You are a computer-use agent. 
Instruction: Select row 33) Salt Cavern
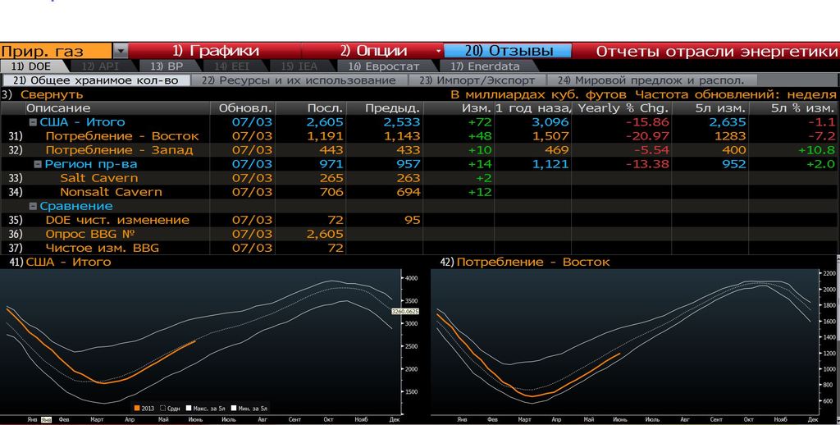coord(420,178)
